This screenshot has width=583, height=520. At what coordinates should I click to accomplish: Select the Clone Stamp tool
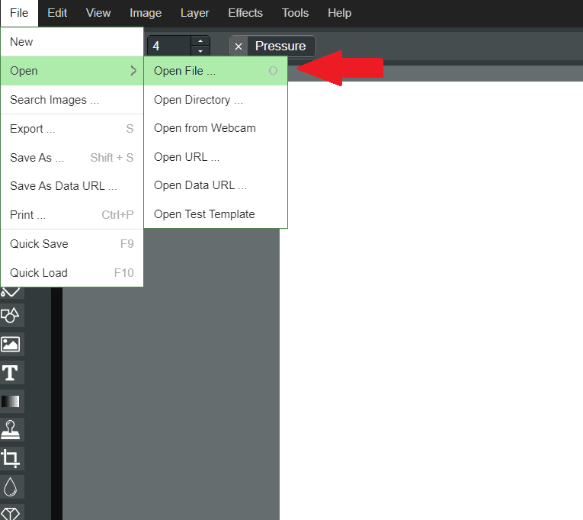[x=11, y=430]
